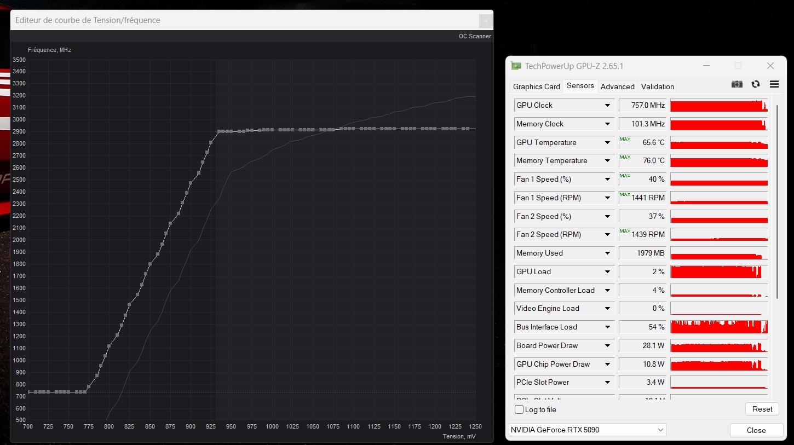The image size is (794, 445).
Task: Click the MAX indicator on Memory Temperature
Action: (625, 158)
